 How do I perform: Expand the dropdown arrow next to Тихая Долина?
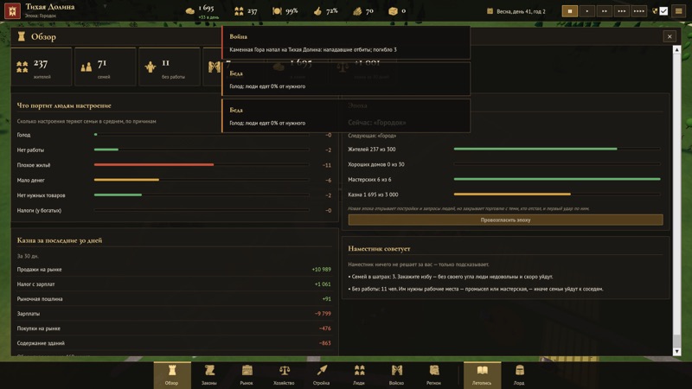105,7
